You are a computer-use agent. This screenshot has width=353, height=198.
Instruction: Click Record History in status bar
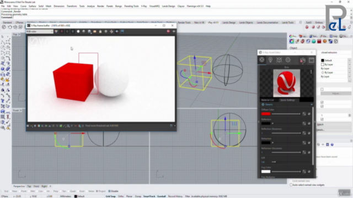pyautogui.click(x=175, y=196)
